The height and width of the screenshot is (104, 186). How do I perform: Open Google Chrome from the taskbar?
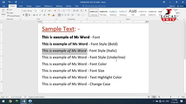pyautogui.click(x=10, y=101)
